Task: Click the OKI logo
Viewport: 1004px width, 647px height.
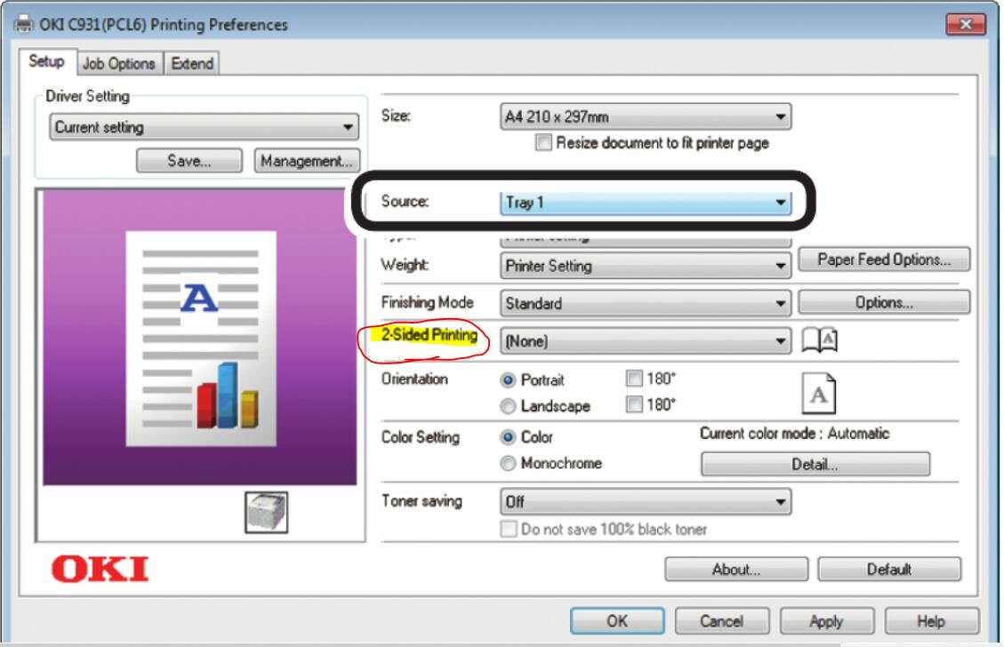Action: (100, 569)
